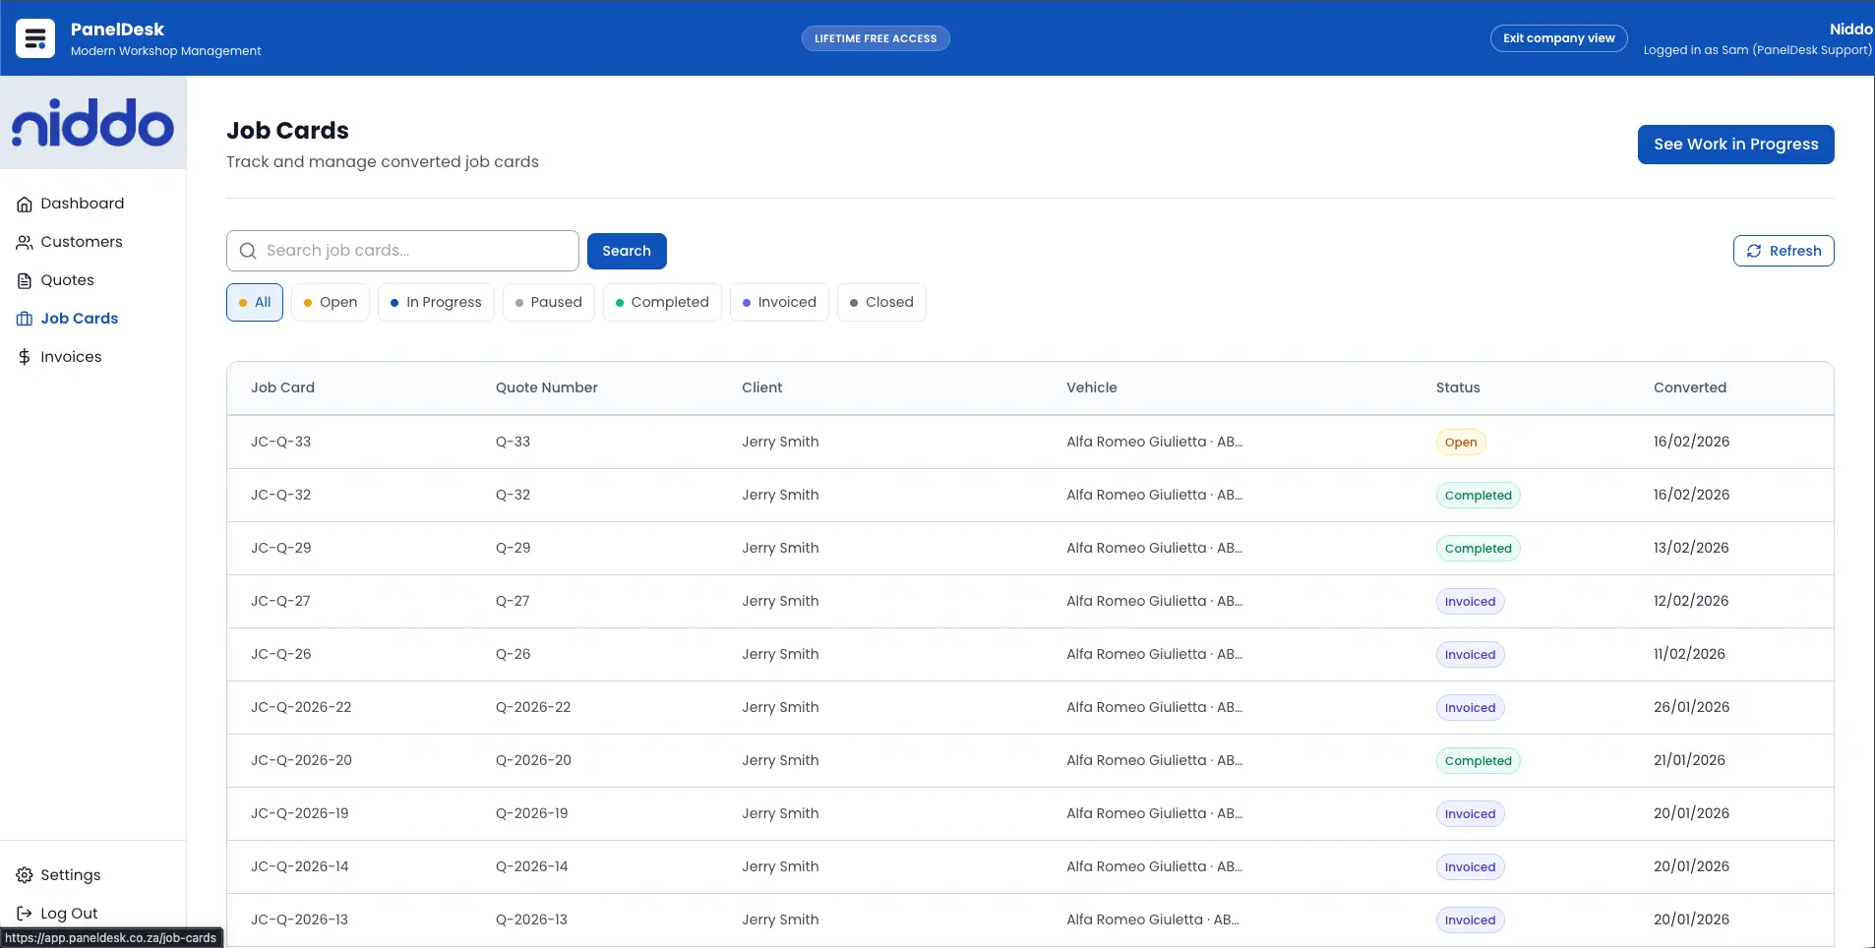Open the Open status badge on JC-Q-33
Viewport: 1875px width, 948px height.
point(1461,442)
